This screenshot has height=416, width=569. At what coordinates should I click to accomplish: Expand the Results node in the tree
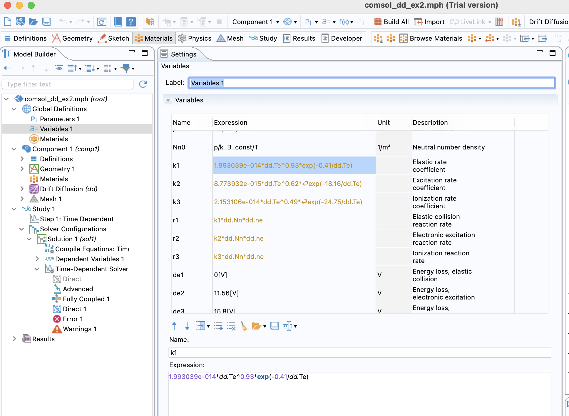14,339
